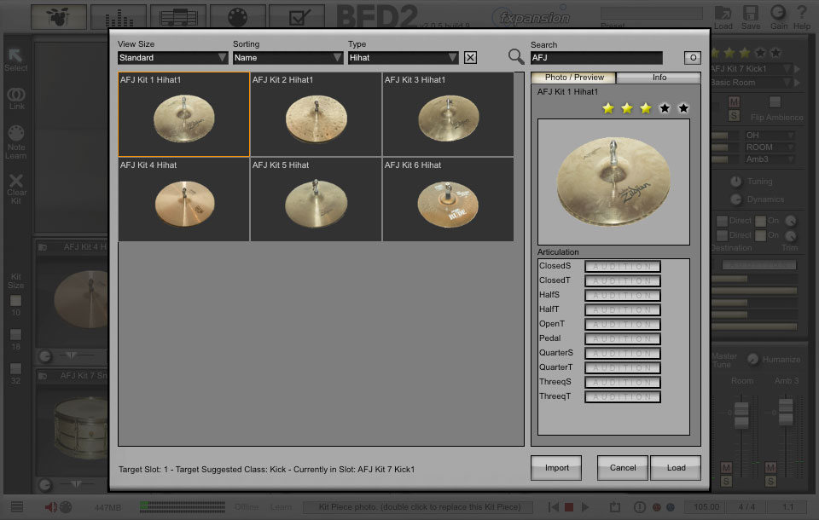819x520 pixels.
Task: Toggle the first On checkbox
Action: (x=760, y=221)
